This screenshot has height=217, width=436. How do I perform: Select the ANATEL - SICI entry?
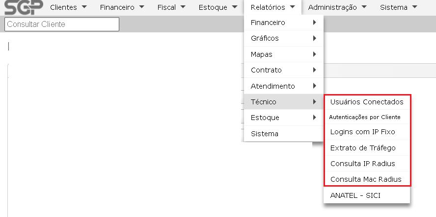[355, 195]
